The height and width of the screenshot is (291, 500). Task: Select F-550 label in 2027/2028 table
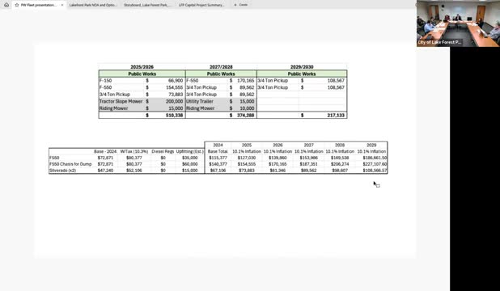[193, 81]
